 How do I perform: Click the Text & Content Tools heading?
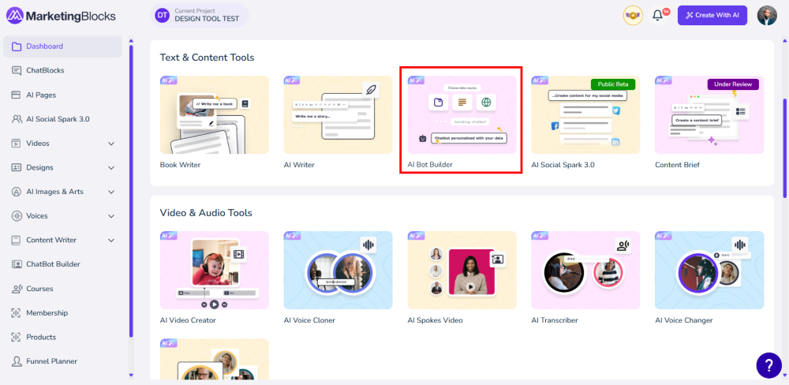(x=207, y=58)
